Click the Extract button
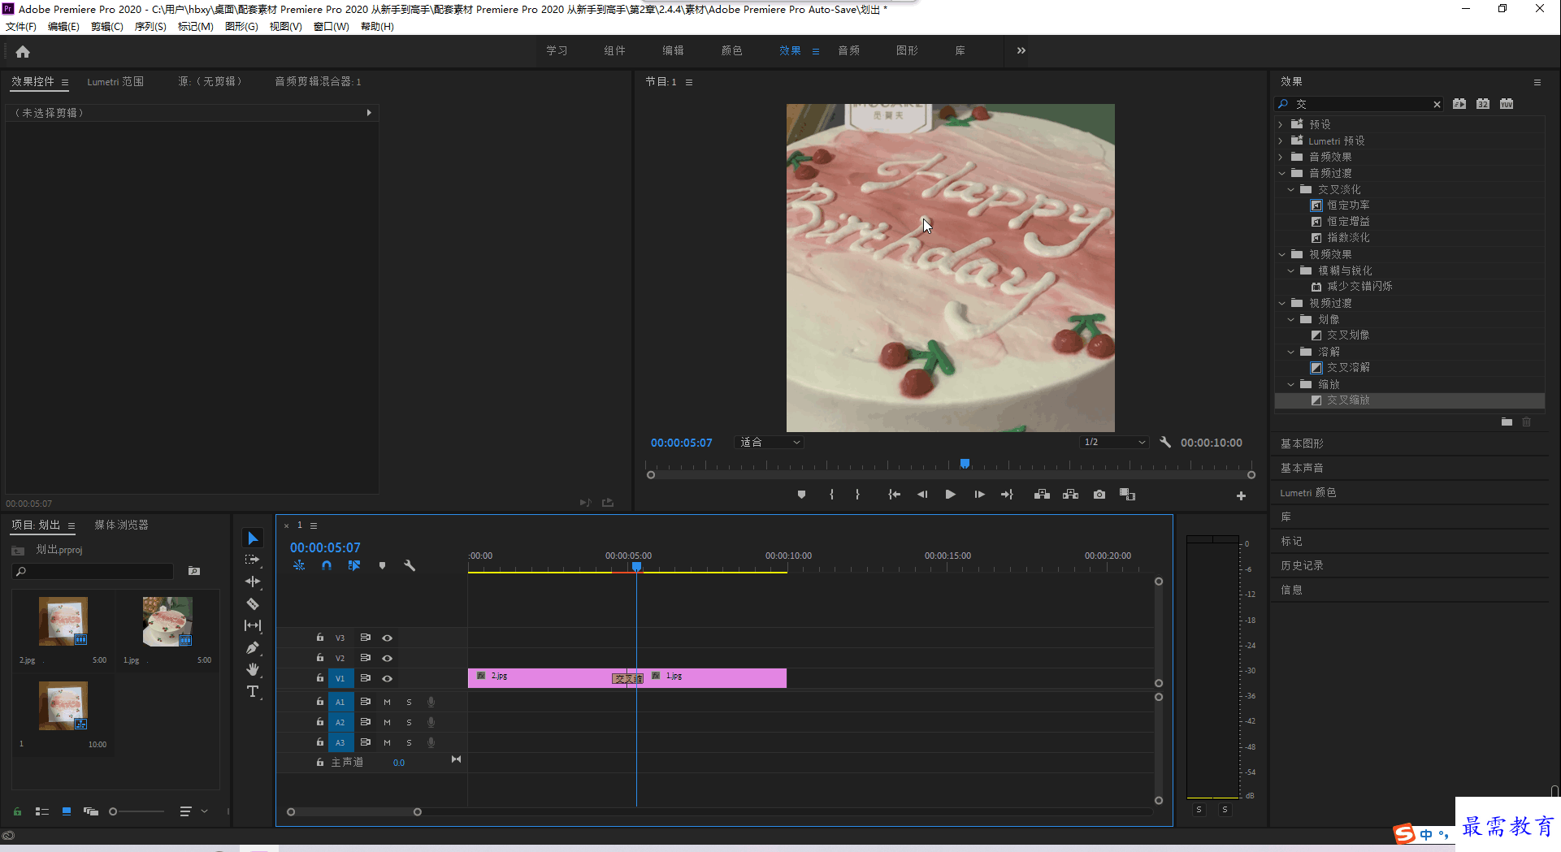This screenshot has width=1561, height=852. pos(1070,495)
